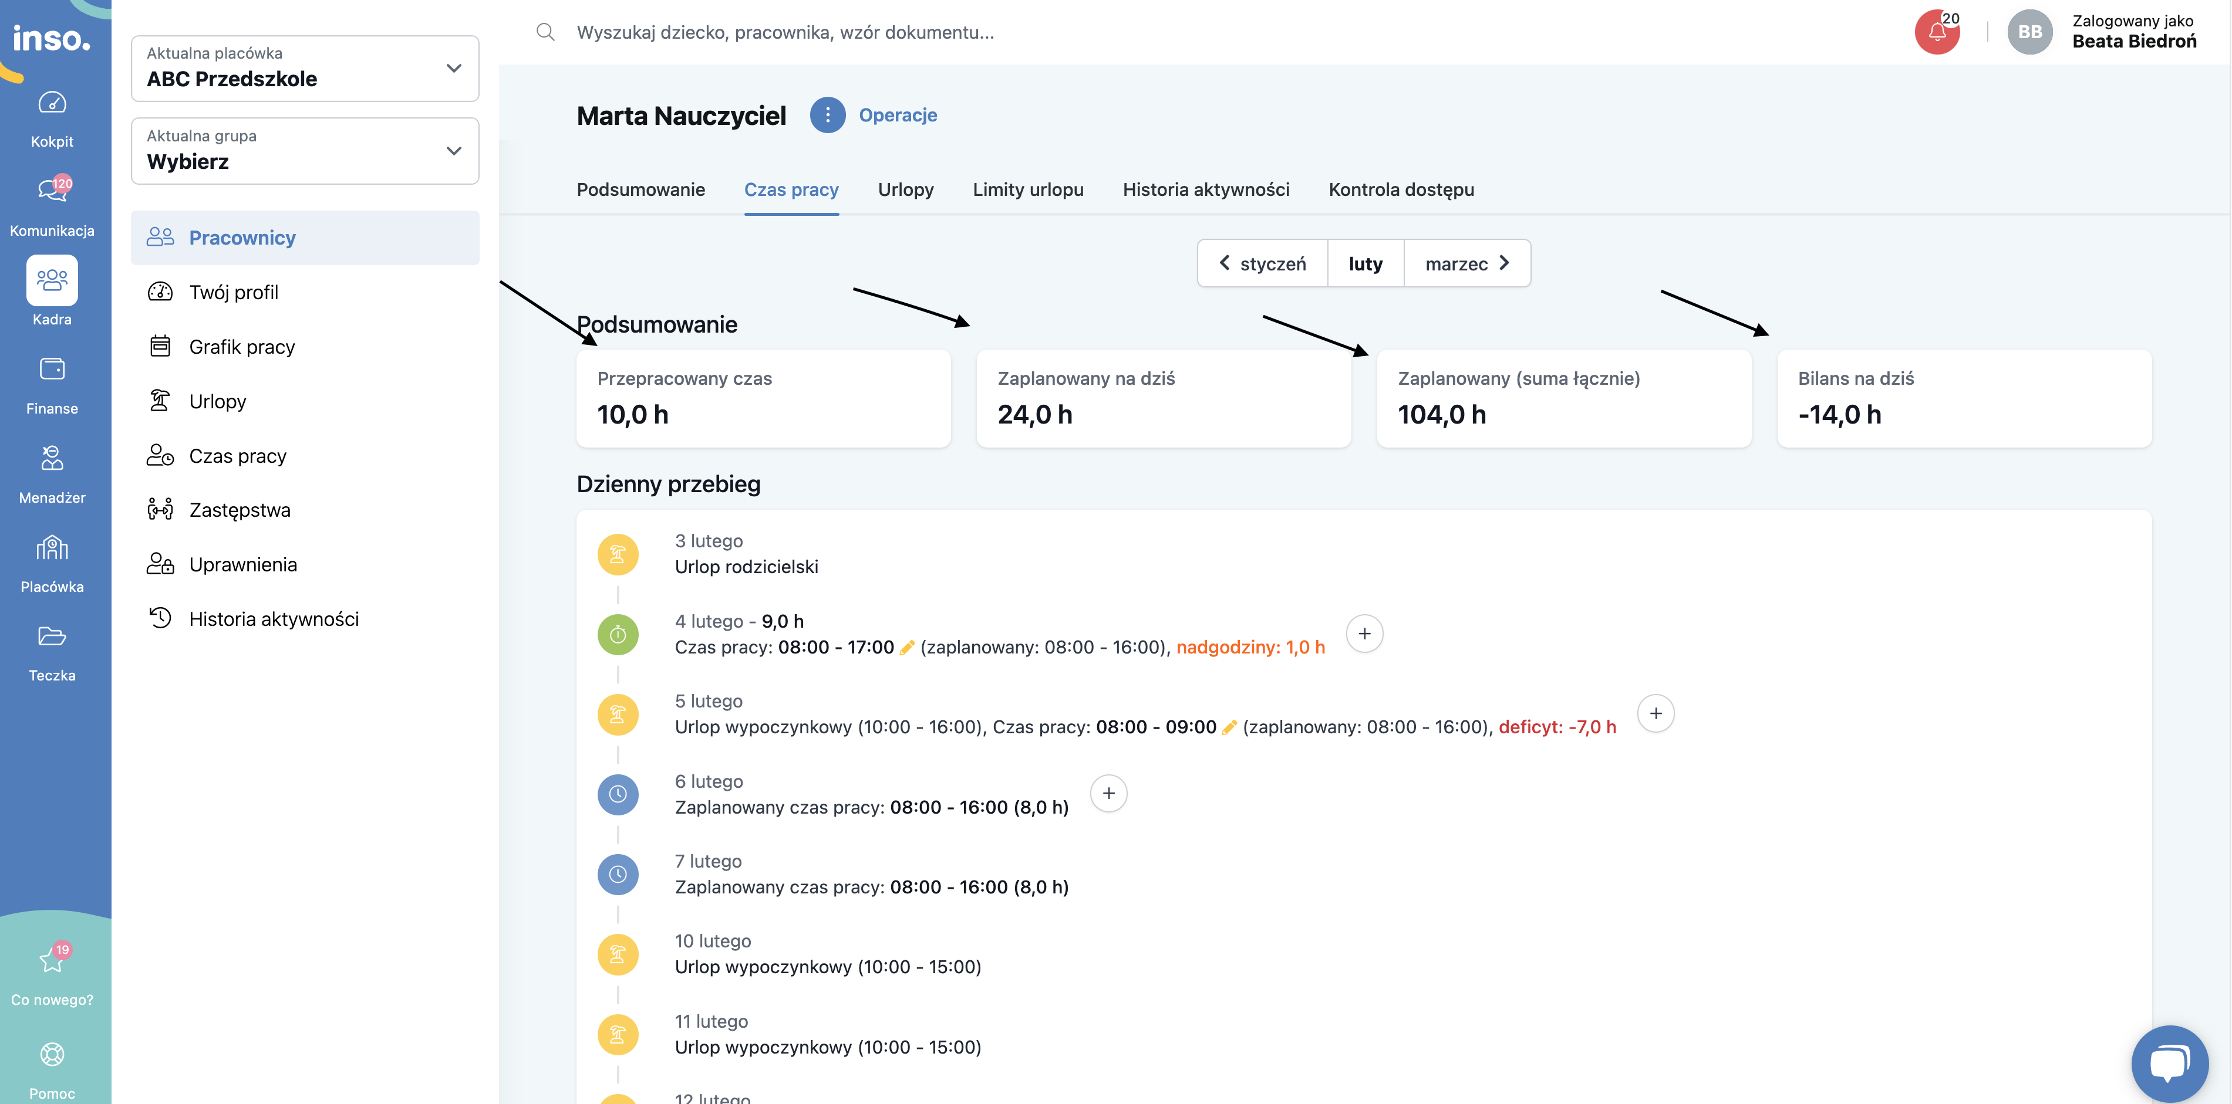Add entry plus button for 6 lutego
Screen dimensions: 2232x1104
[x=1108, y=793]
